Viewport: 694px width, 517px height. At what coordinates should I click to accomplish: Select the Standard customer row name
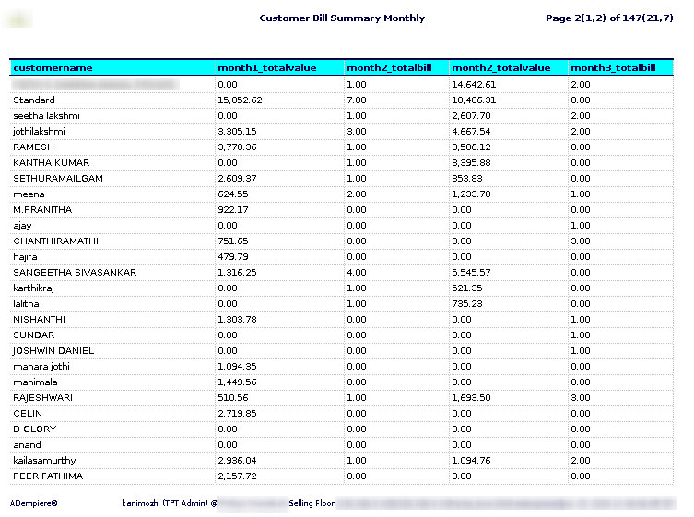point(34,100)
